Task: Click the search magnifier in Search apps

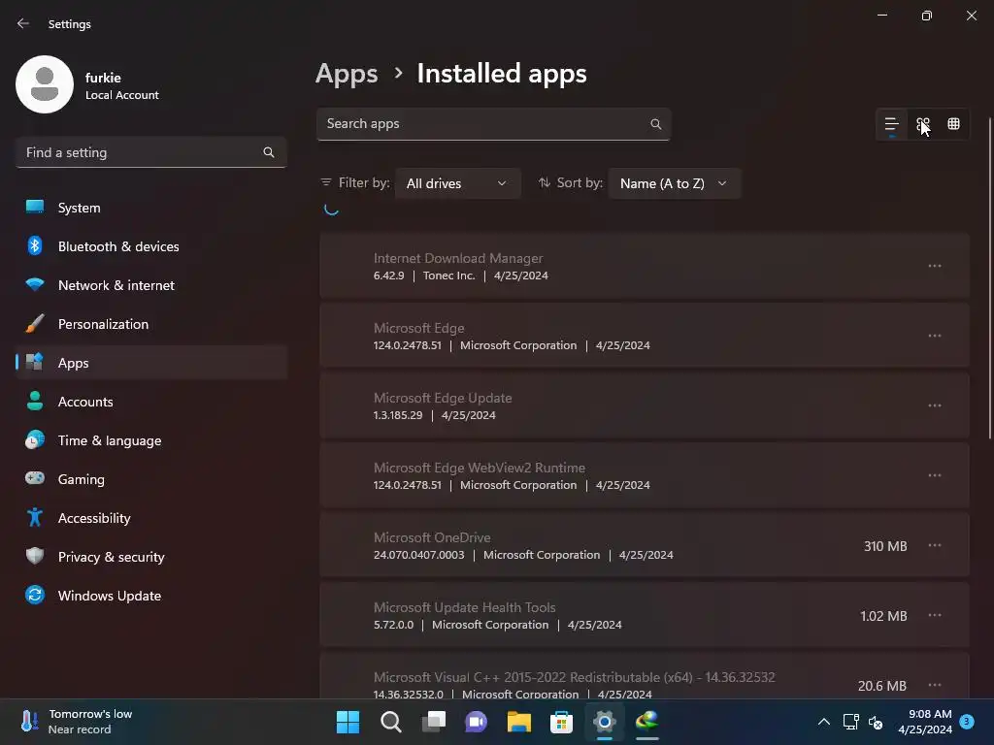Action: coord(656,124)
